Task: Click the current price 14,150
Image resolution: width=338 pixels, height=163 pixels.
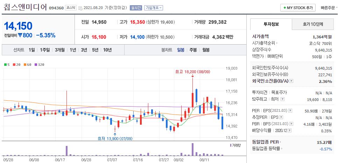Action: click(18, 26)
